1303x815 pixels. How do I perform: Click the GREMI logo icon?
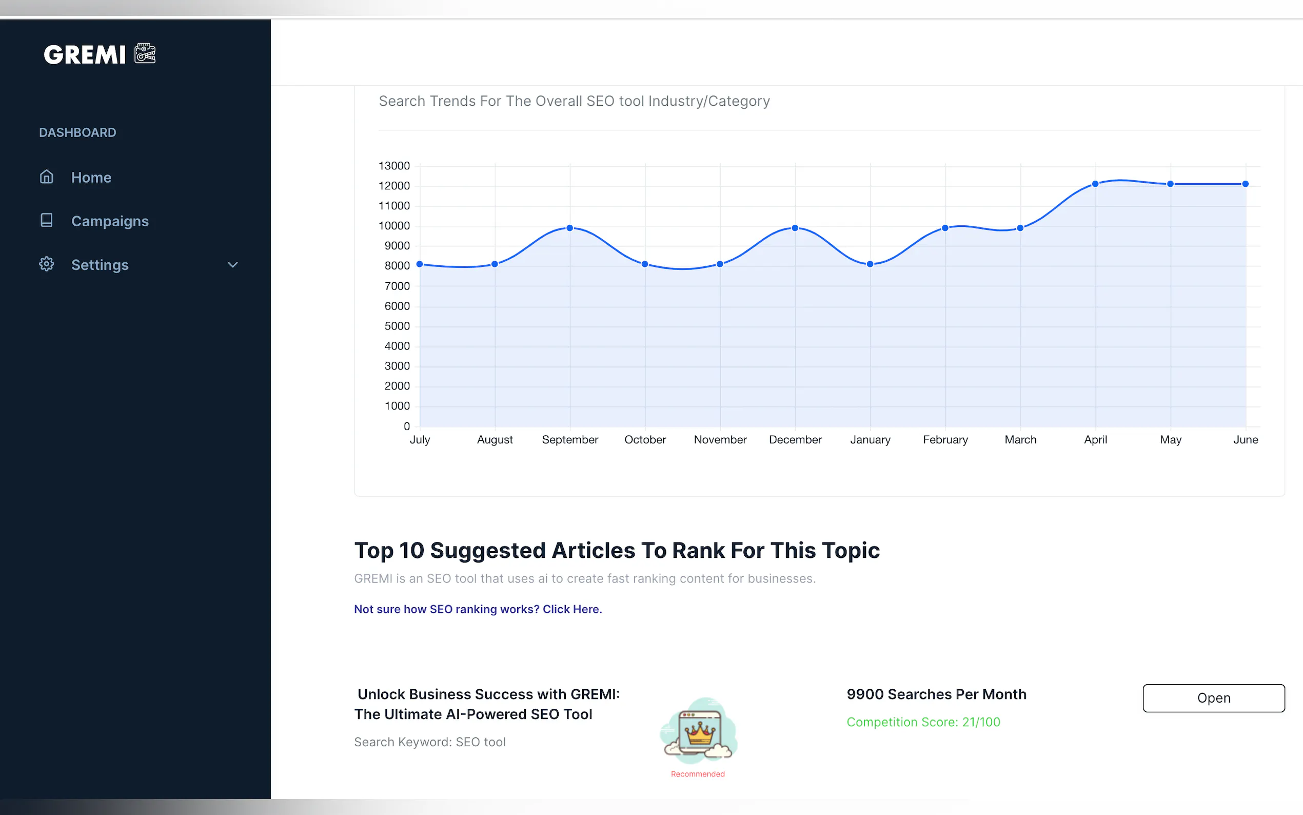(145, 53)
